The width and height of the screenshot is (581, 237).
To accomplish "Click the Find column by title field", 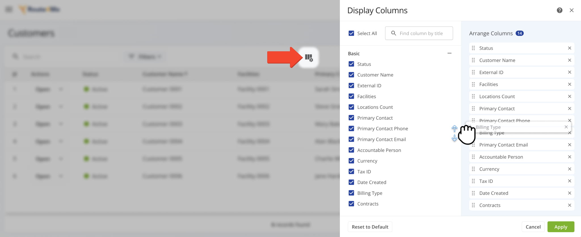I will pos(419,33).
